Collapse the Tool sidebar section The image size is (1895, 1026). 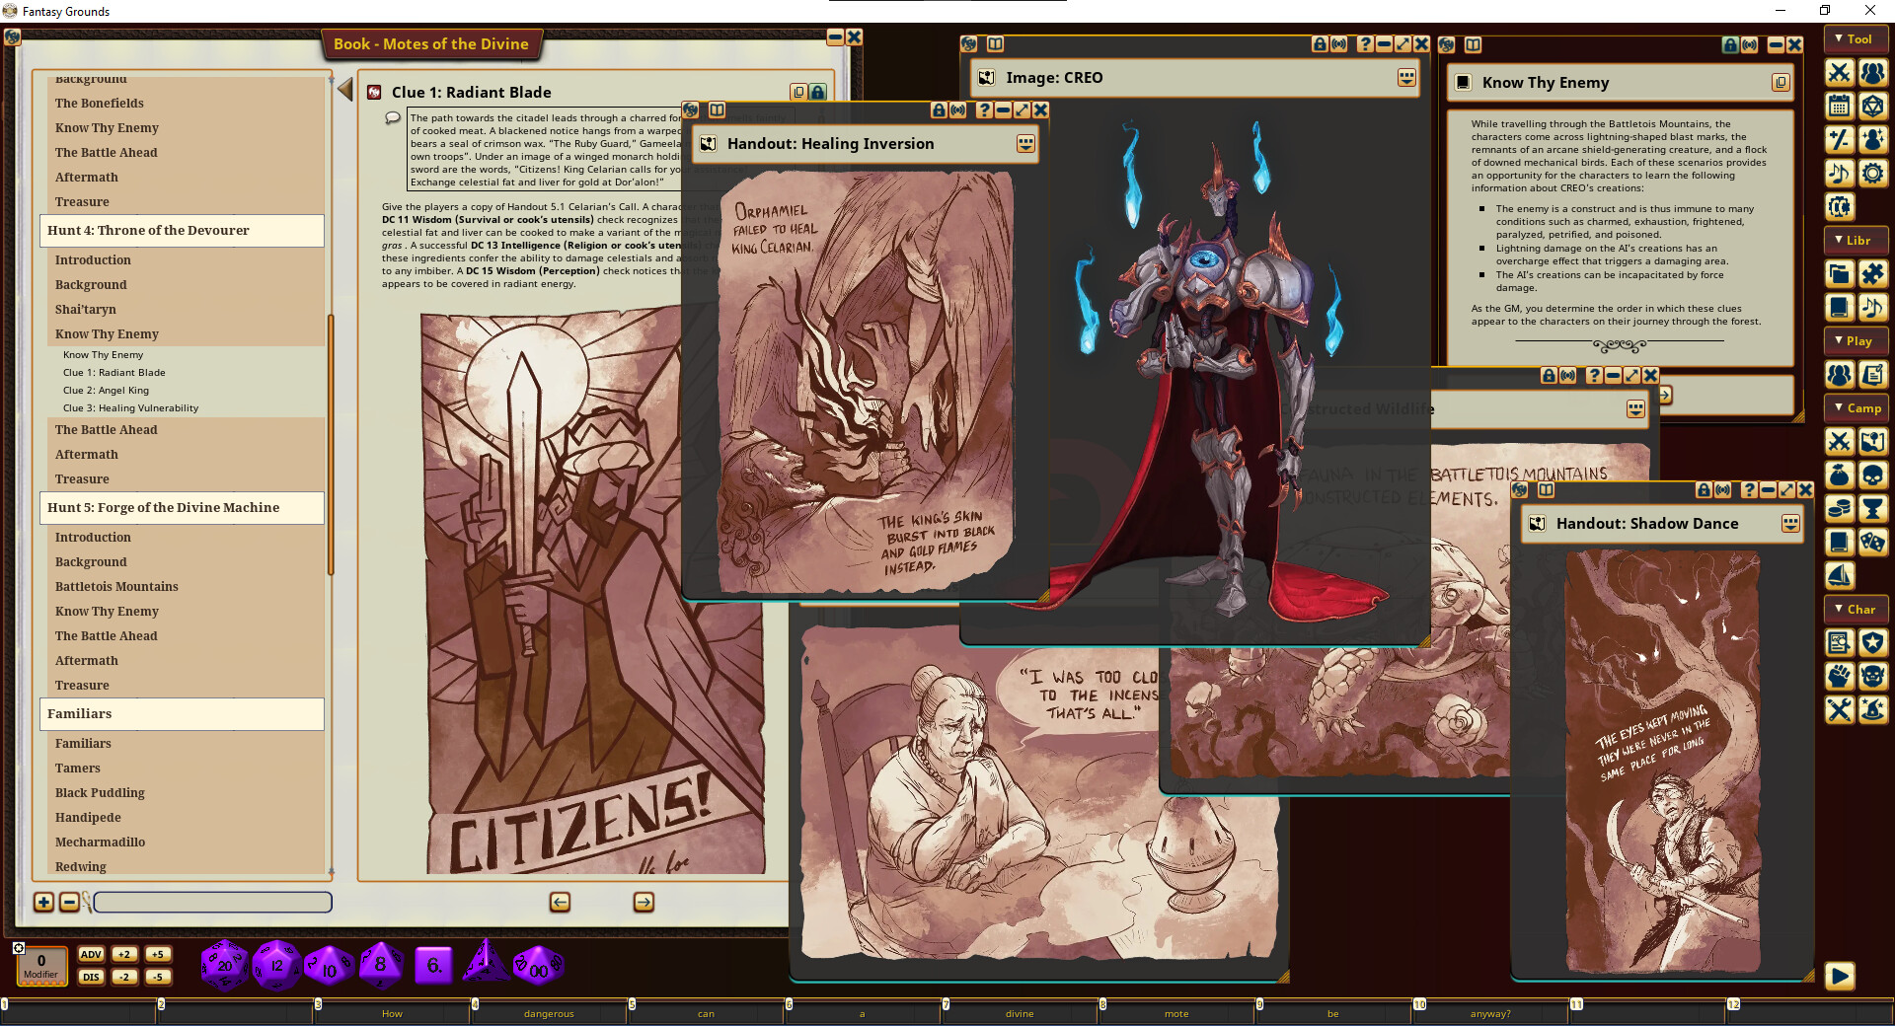[1856, 39]
